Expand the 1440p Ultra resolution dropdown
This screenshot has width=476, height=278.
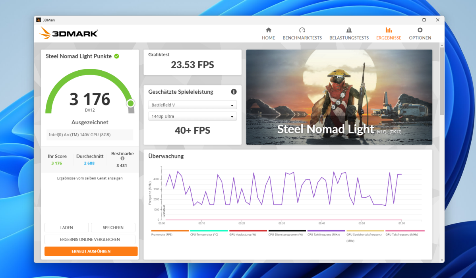192,116
